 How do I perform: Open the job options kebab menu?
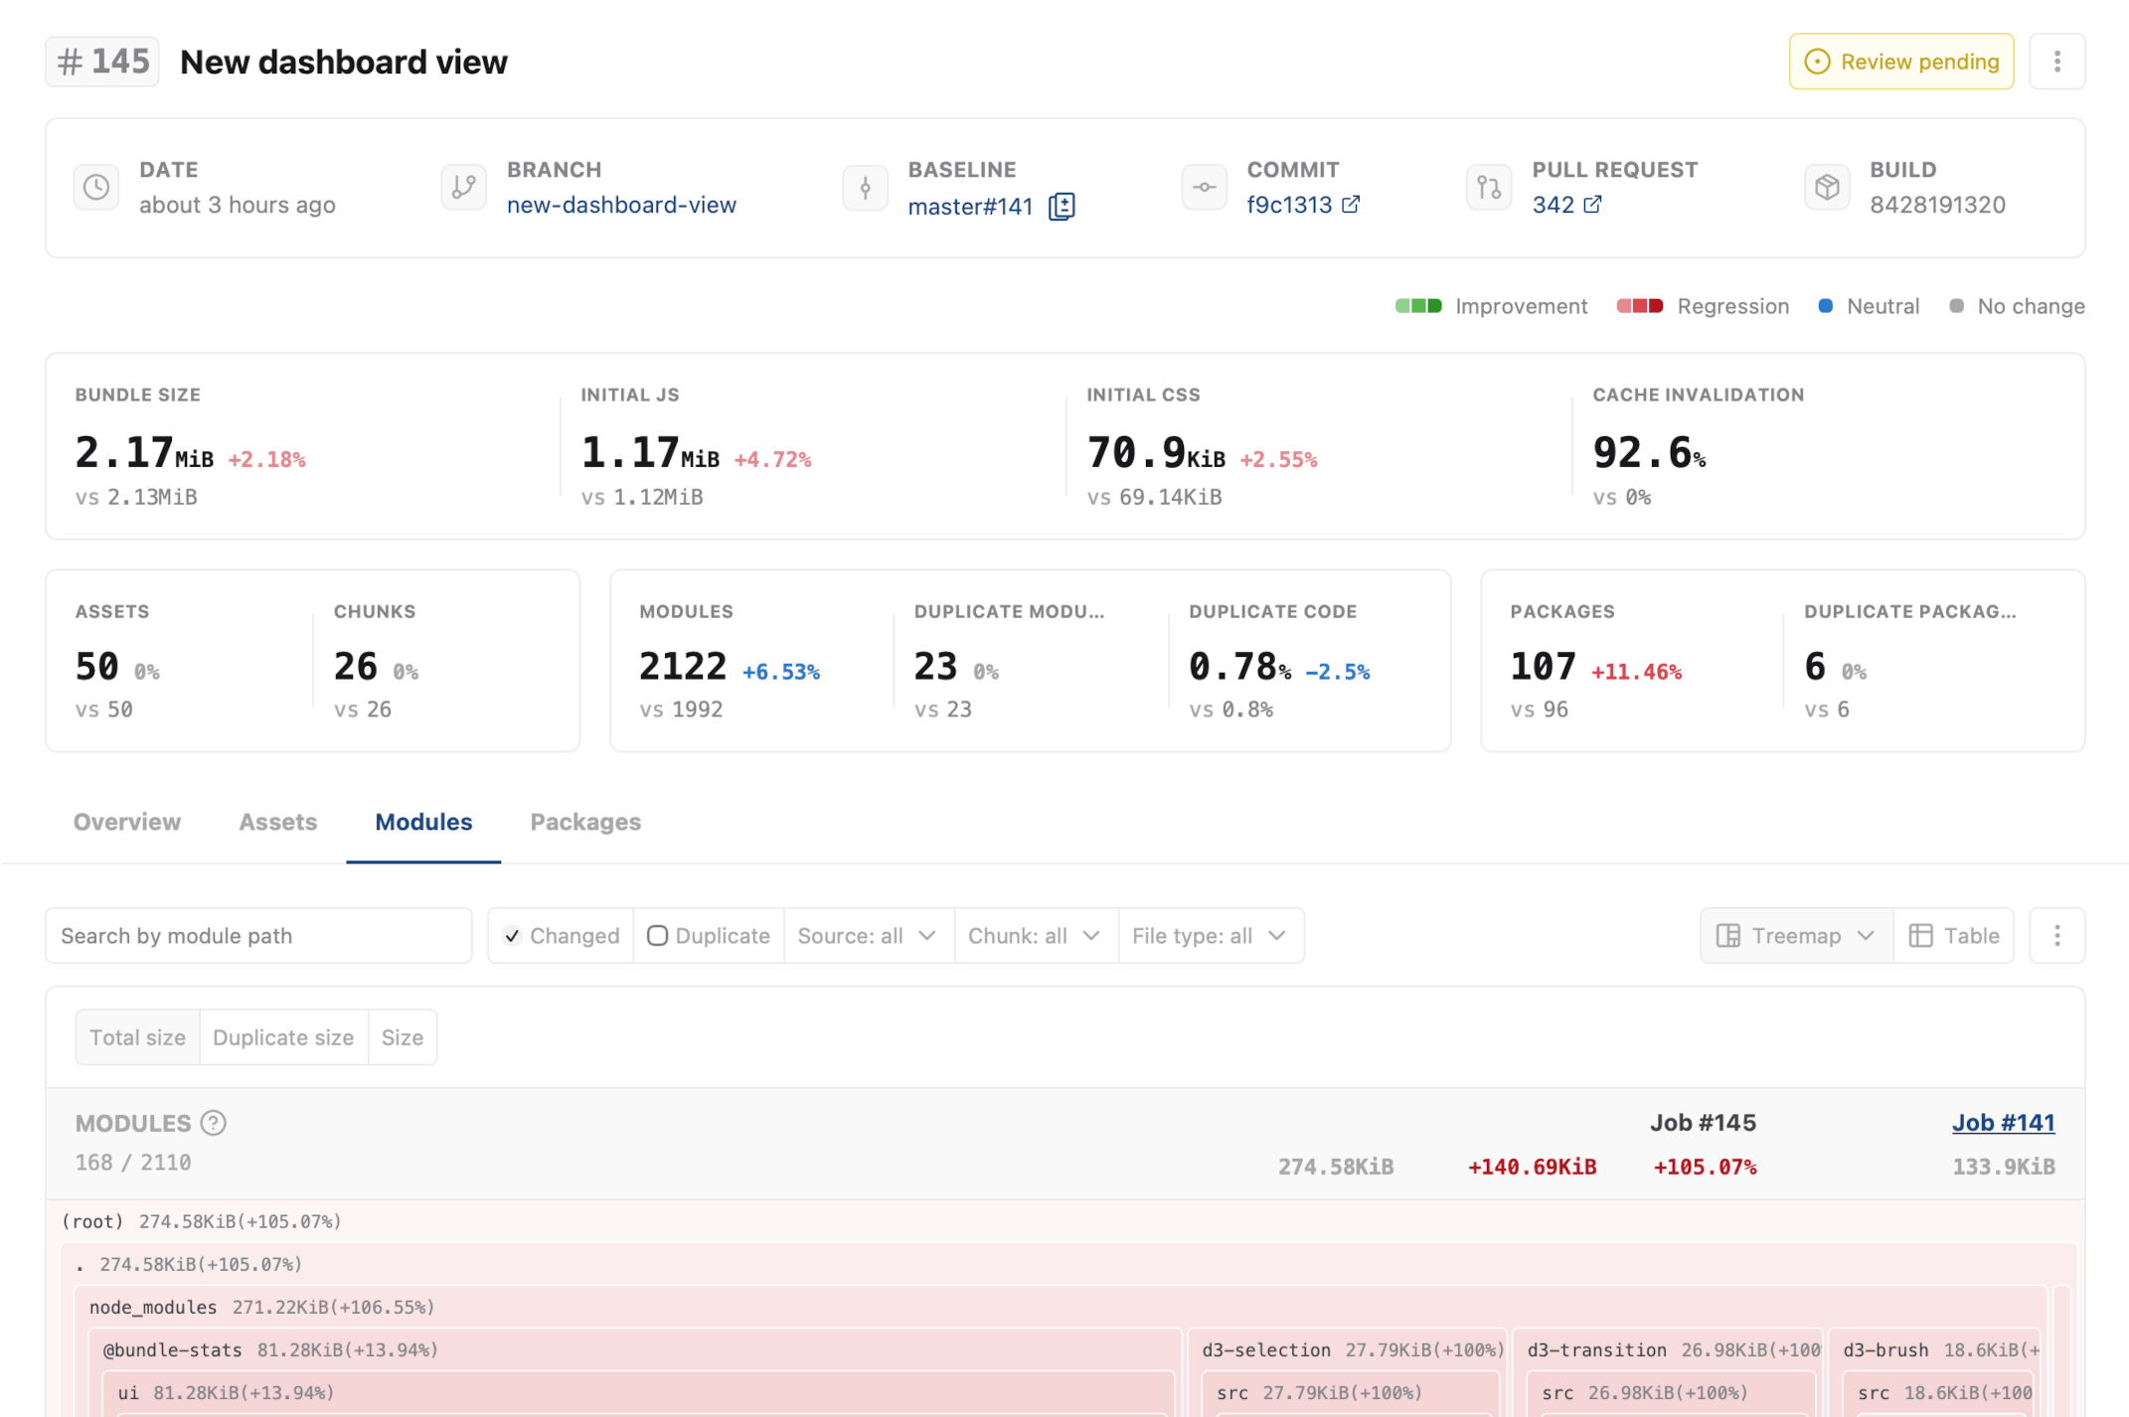2056,62
